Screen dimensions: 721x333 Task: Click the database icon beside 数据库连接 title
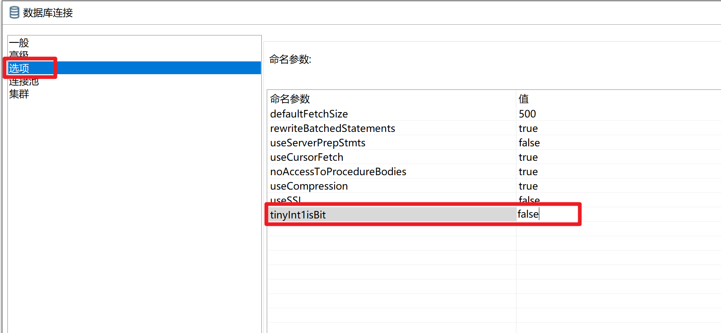click(14, 12)
